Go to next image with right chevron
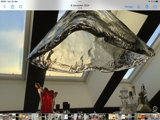 click(x=95, y=112)
